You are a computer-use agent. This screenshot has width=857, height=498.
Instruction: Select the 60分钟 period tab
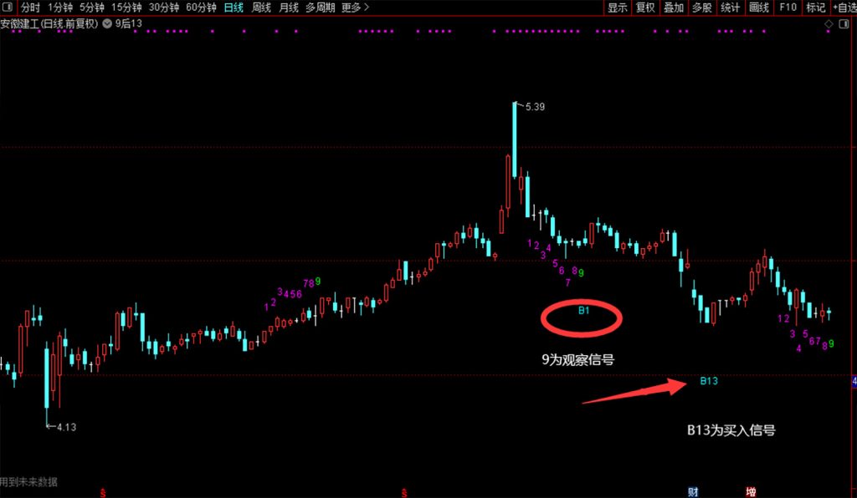point(201,8)
